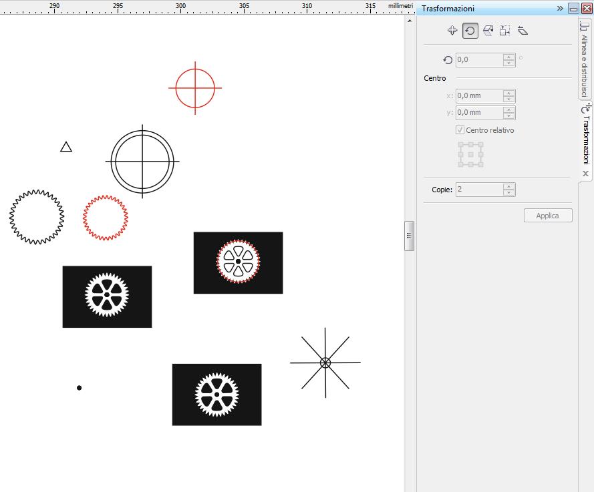Select the middle-left anchor point in the grid
This screenshot has width=594, height=492.
pos(460,154)
